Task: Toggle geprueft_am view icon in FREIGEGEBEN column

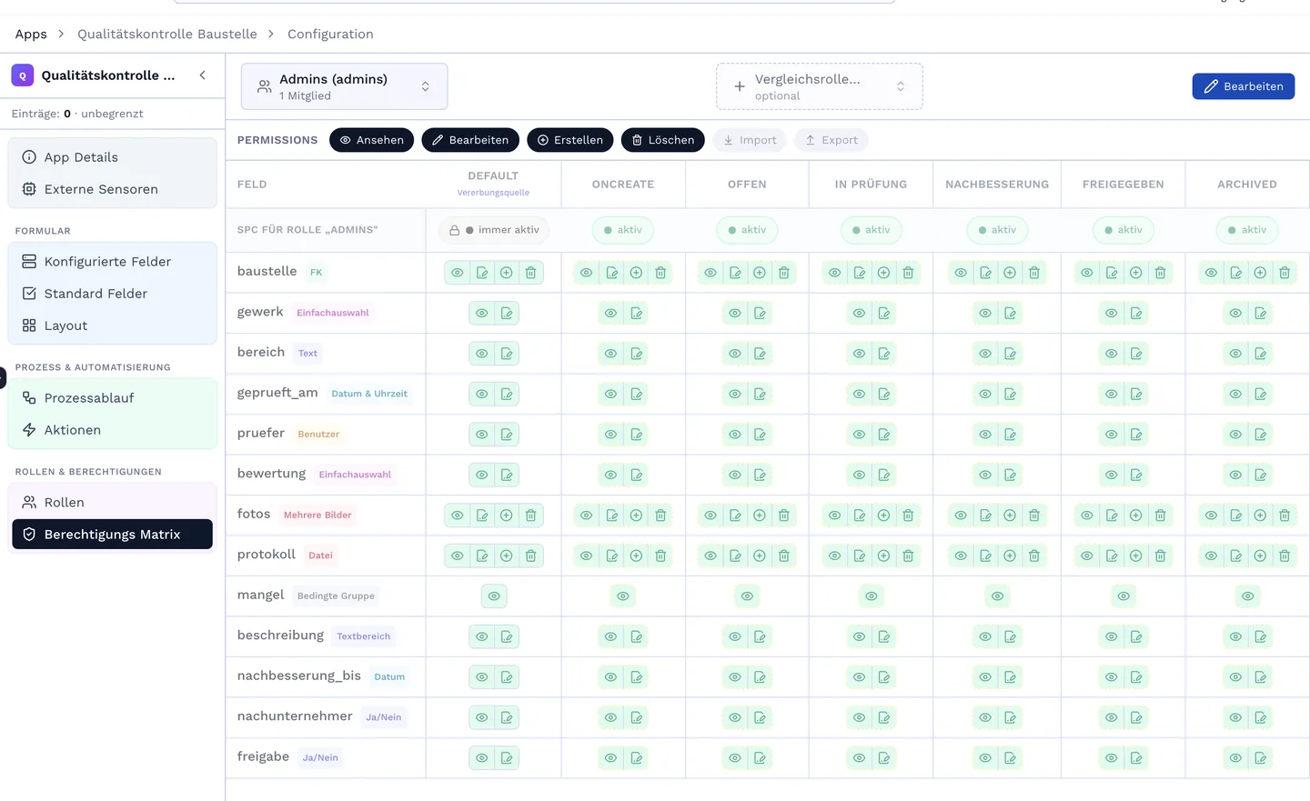Action: click(1112, 394)
